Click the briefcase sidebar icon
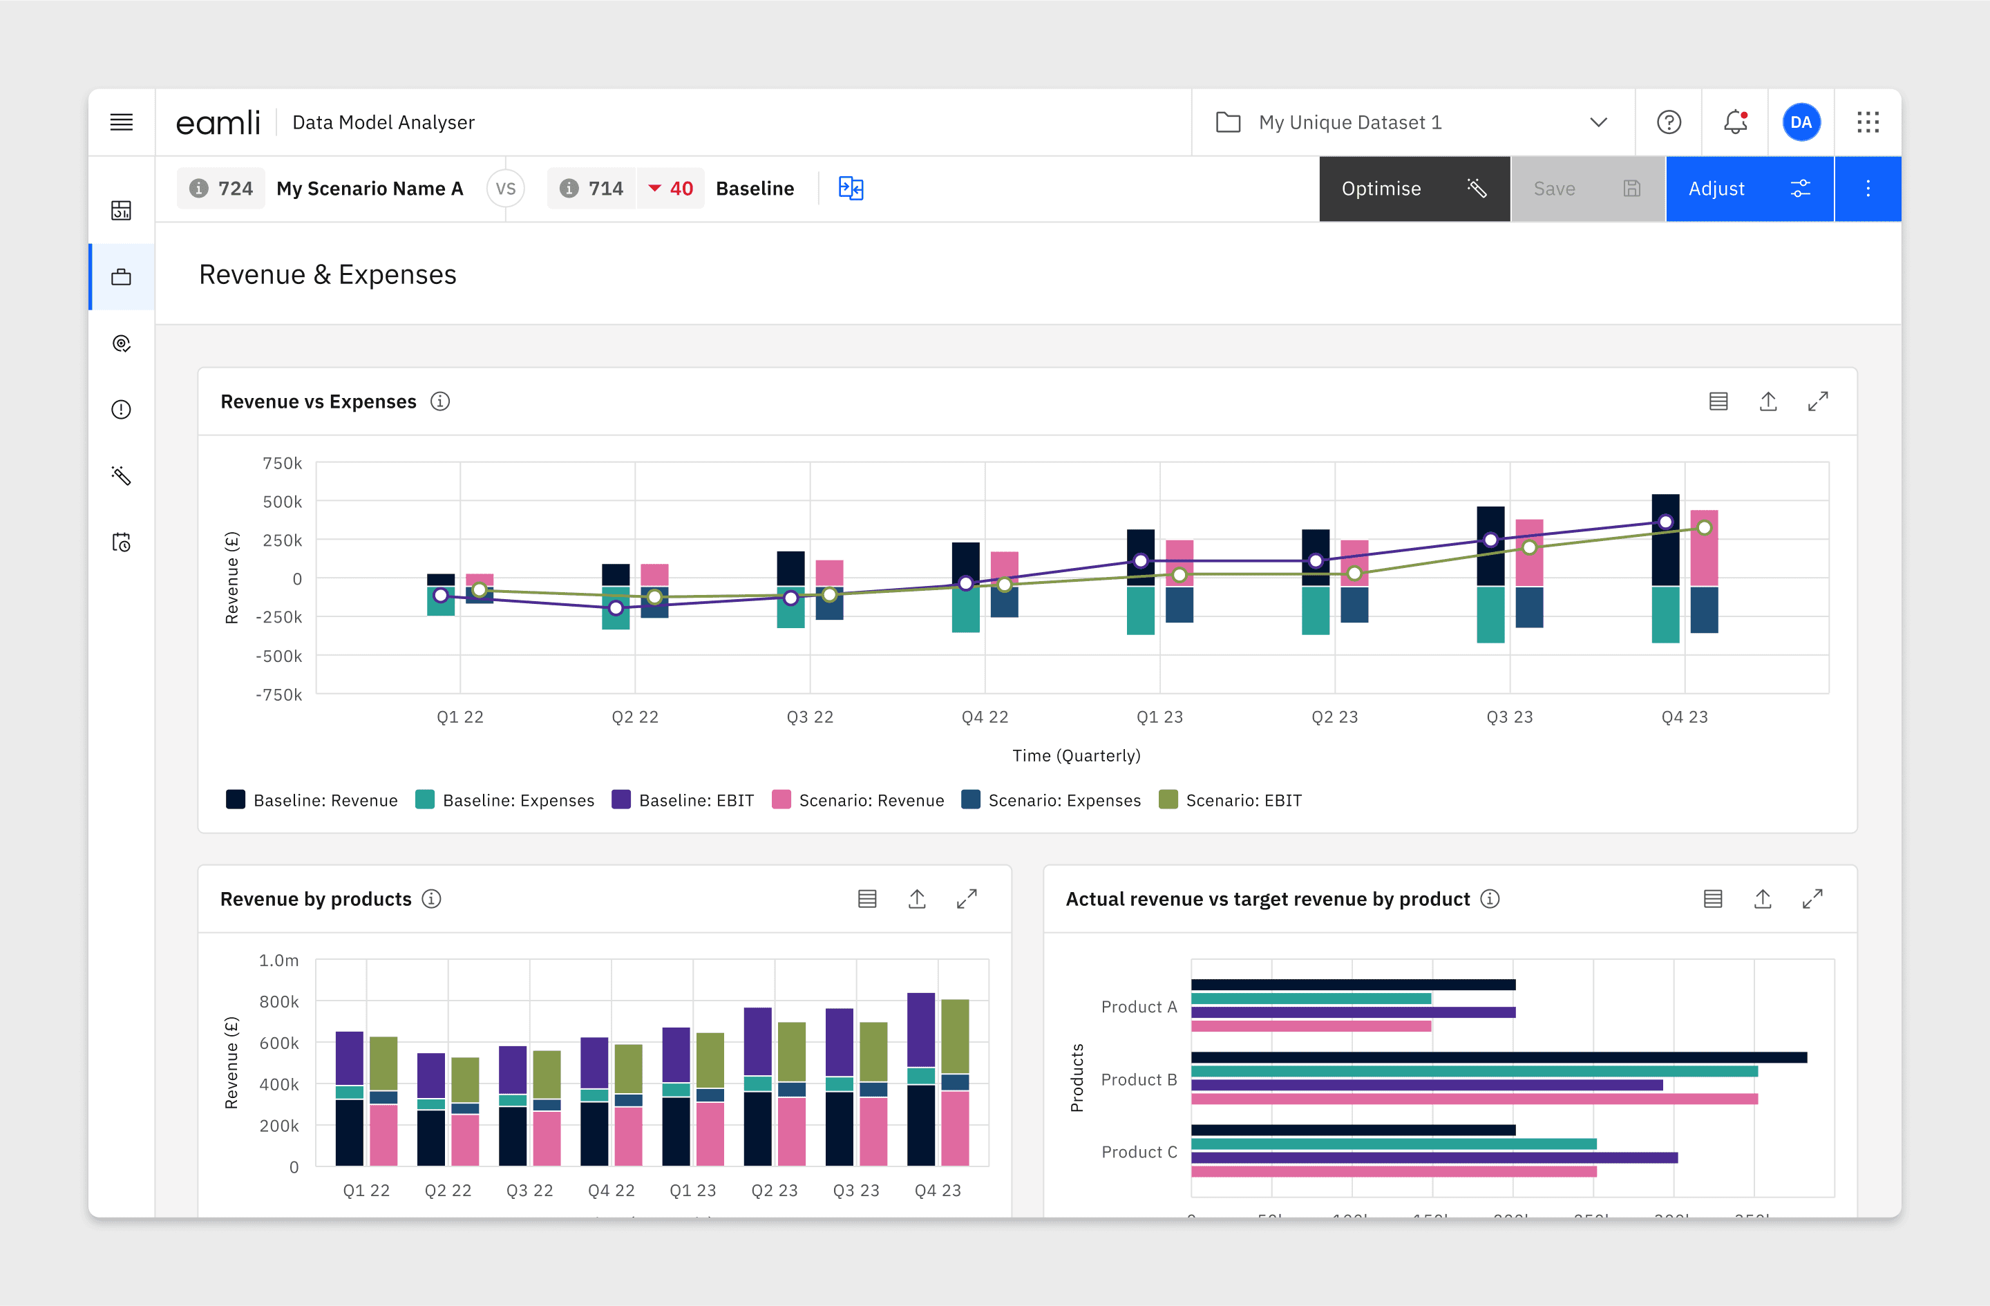Screen dimensions: 1990x1306 pos(121,277)
